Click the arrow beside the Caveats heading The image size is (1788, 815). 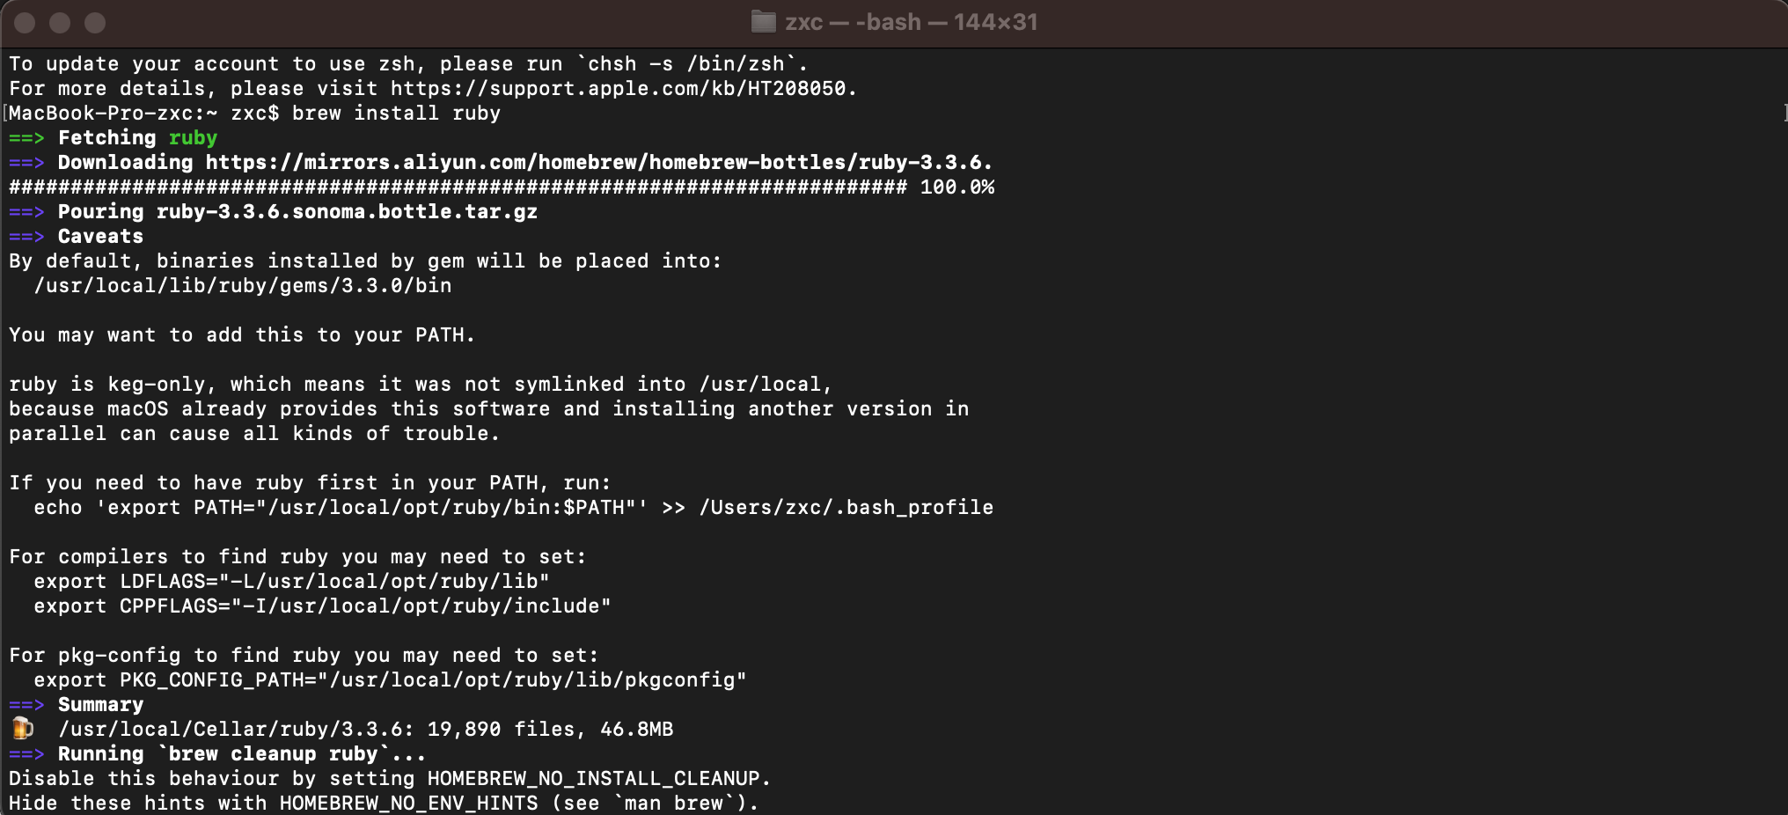pyautogui.click(x=26, y=237)
